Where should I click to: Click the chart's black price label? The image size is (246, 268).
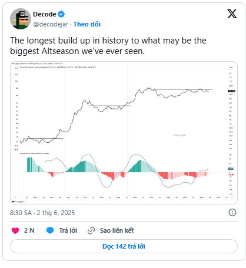tap(231, 91)
